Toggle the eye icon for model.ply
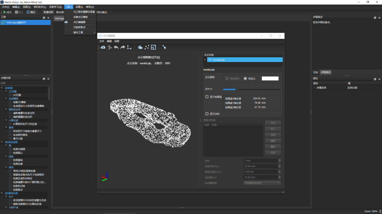 pos(210,59)
